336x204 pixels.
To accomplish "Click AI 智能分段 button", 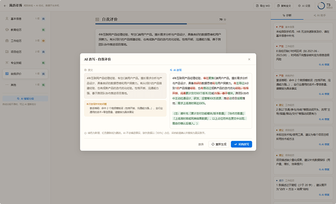I will pos(25,99).
